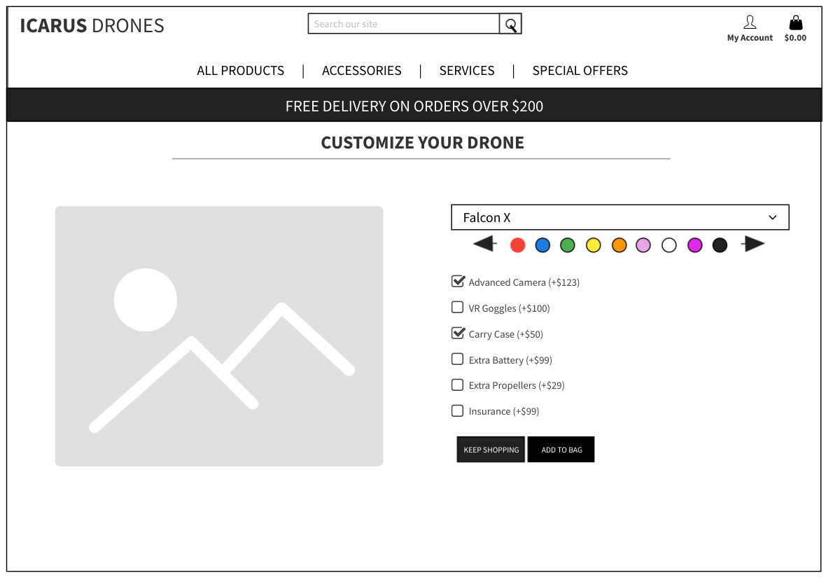Click the right arrow for colors

click(753, 244)
